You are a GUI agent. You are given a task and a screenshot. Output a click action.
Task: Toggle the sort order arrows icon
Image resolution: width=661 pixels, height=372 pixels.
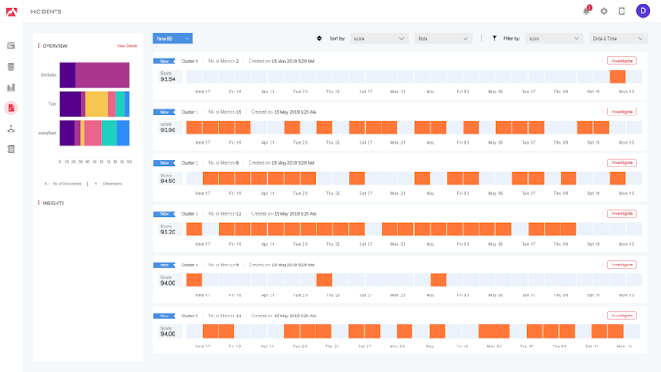coord(319,39)
